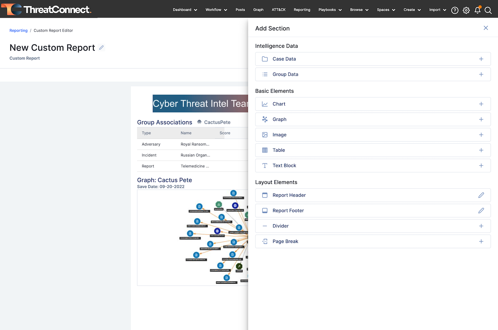Screen dimensions: 498x330
Task: Click the Type column header
Action: pyautogui.click(x=146, y=133)
